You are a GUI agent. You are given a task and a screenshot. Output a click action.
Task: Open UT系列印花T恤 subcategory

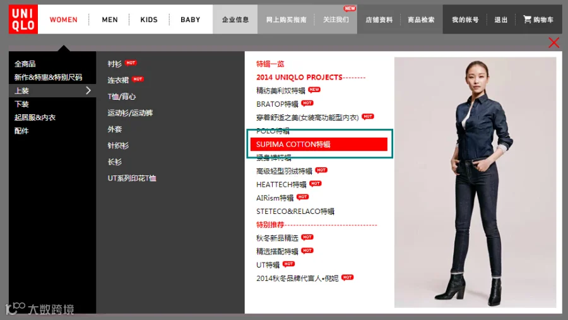132,178
